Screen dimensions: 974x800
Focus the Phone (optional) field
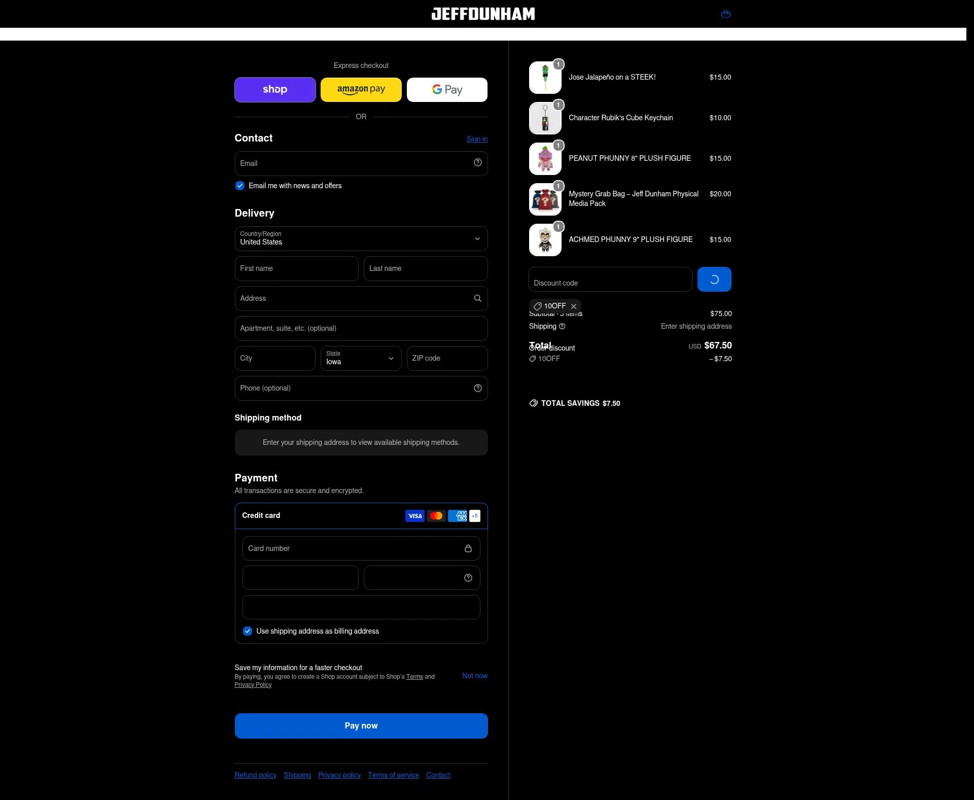pos(361,389)
